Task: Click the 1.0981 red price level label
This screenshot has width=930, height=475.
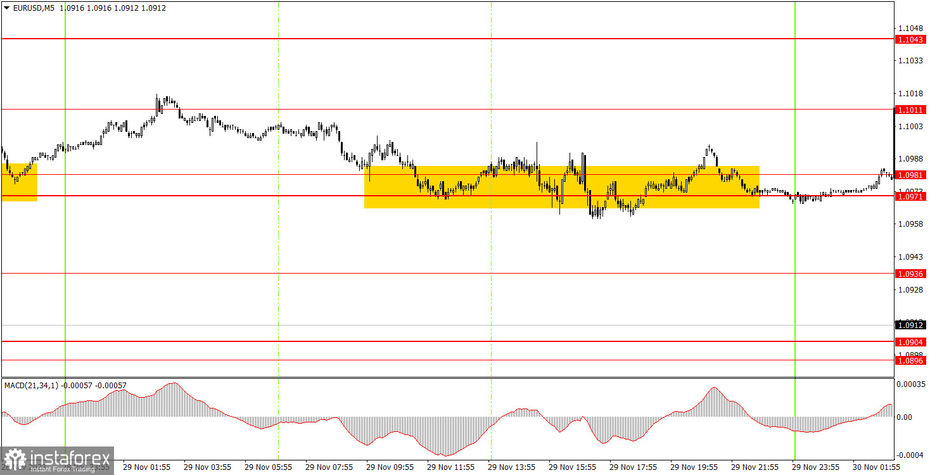Action: pos(911,175)
